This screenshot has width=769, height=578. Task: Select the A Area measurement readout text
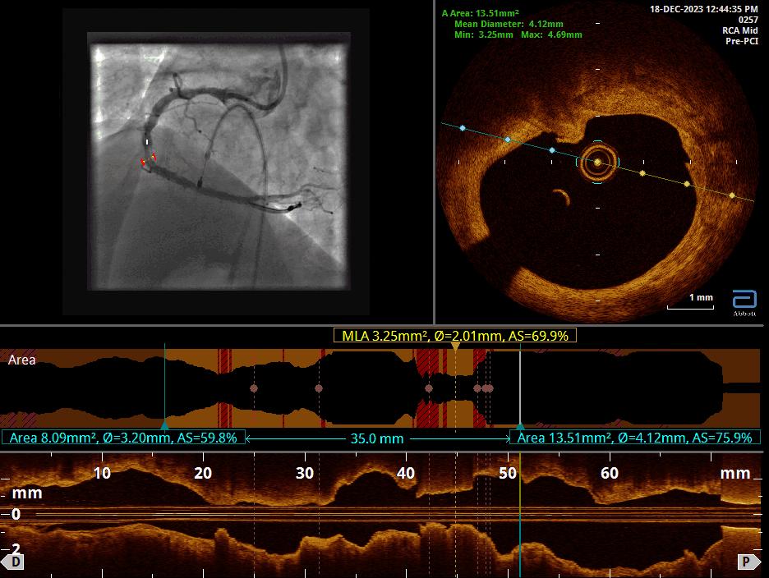point(481,13)
